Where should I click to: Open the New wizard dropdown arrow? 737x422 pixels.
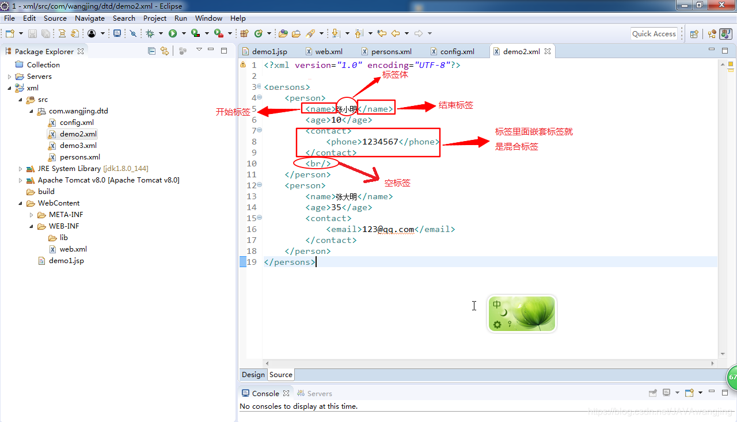click(x=21, y=33)
